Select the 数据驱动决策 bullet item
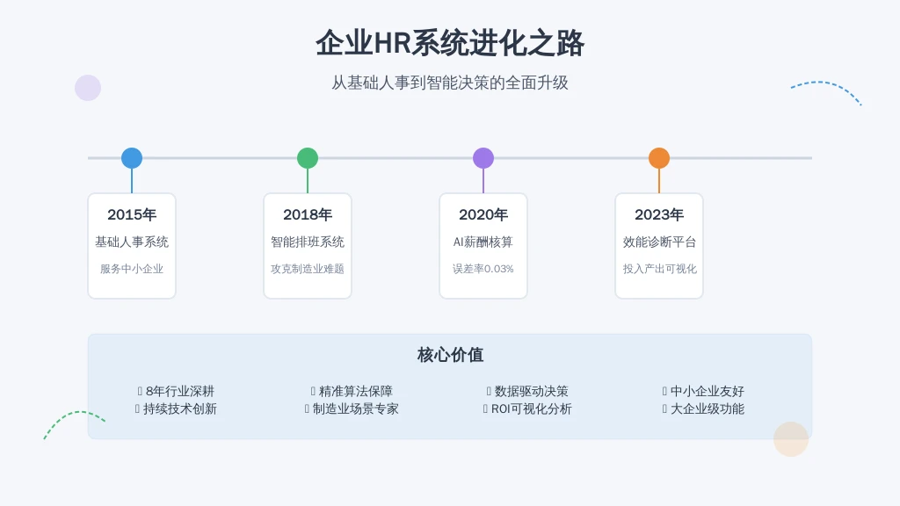Viewport: 900px width, 506px height. [531, 391]
